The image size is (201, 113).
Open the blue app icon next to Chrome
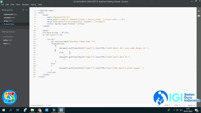tap(47, 110)
